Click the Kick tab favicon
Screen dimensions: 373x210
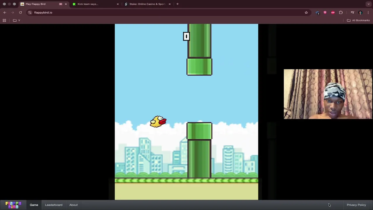74,4
